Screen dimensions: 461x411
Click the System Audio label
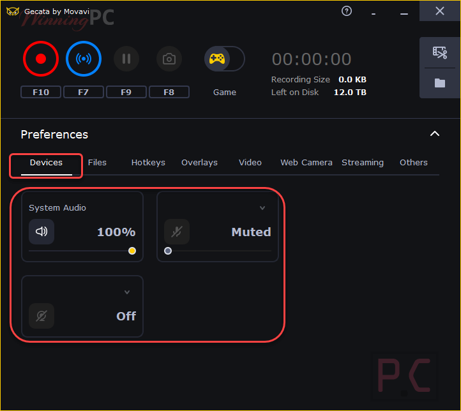coord(57,208)
